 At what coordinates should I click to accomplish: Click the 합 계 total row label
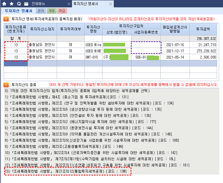pos(16,39)
